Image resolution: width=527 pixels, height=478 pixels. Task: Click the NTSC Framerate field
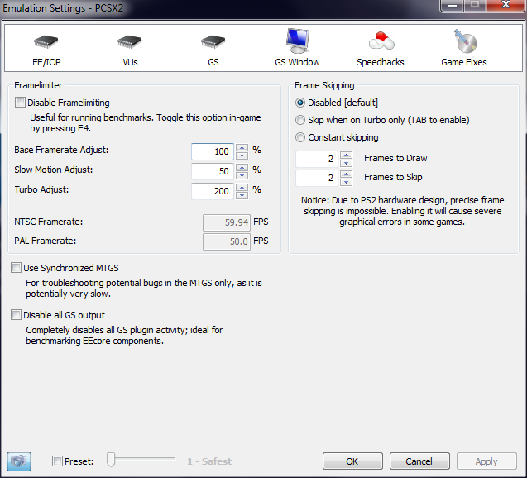[x=227, y=222]
